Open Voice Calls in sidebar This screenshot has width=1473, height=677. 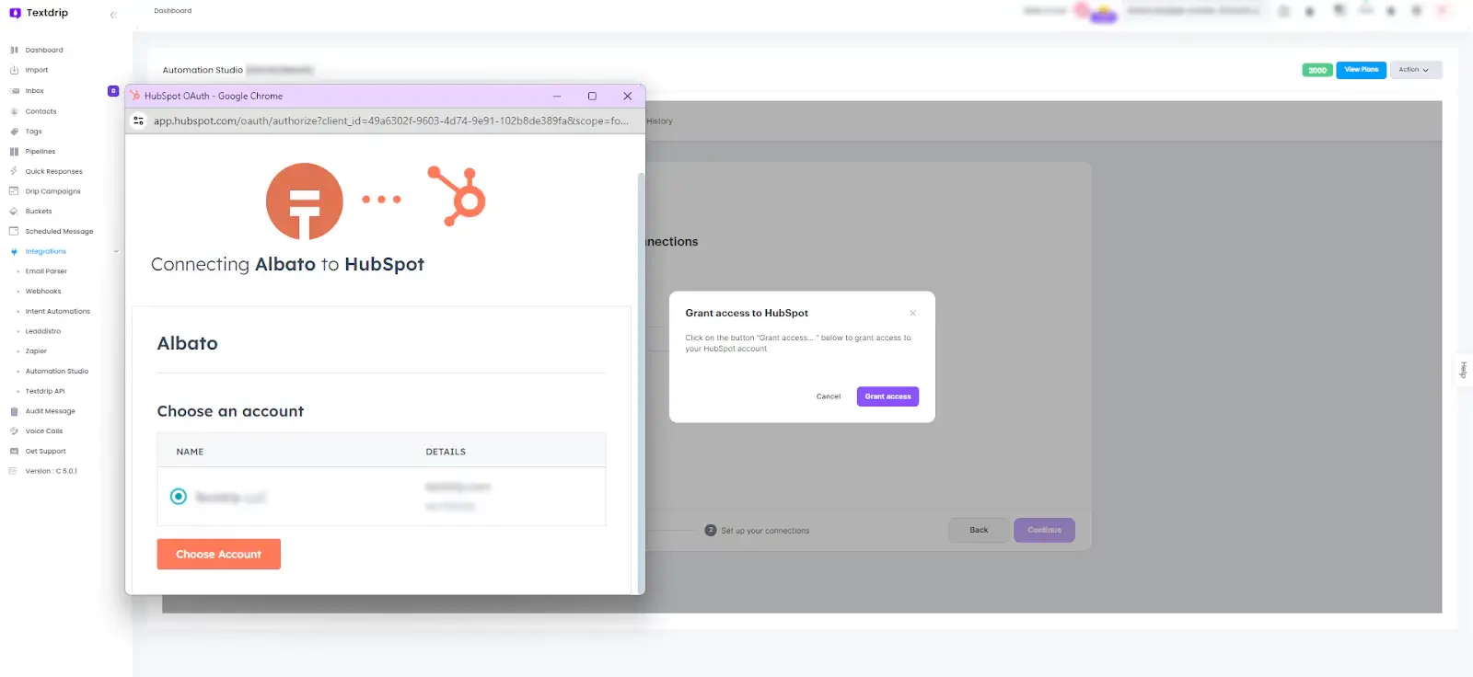(43, 431)
